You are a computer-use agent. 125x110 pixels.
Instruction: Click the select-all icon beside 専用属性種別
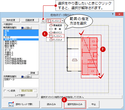[24, 28]
